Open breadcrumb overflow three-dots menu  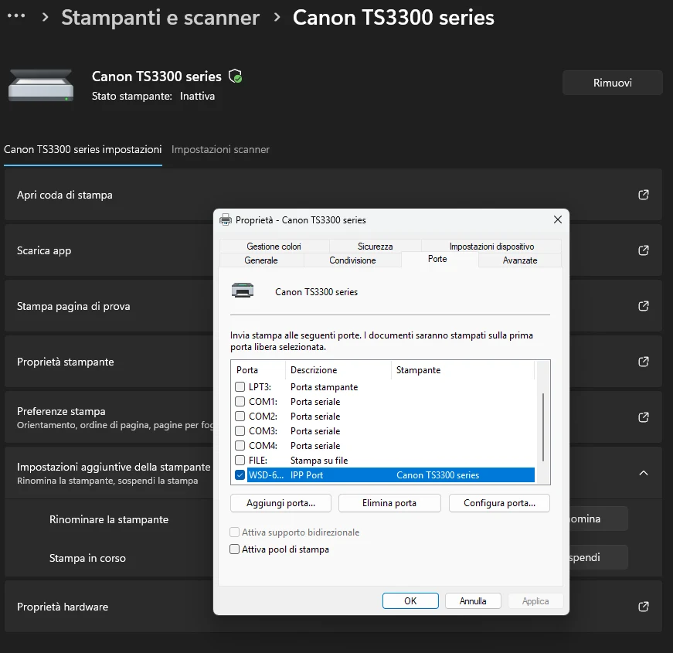pos(16,16)
